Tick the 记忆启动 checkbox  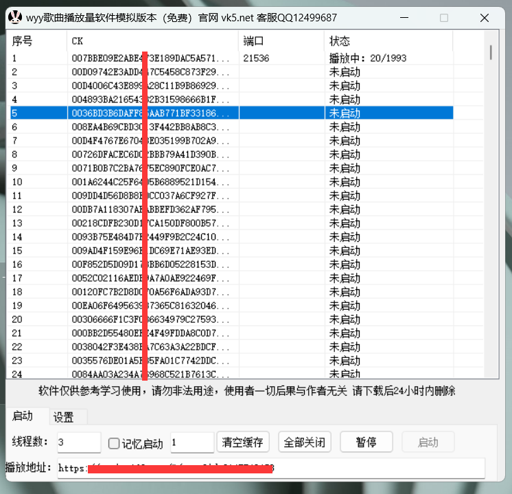click(x=114, y=443)
